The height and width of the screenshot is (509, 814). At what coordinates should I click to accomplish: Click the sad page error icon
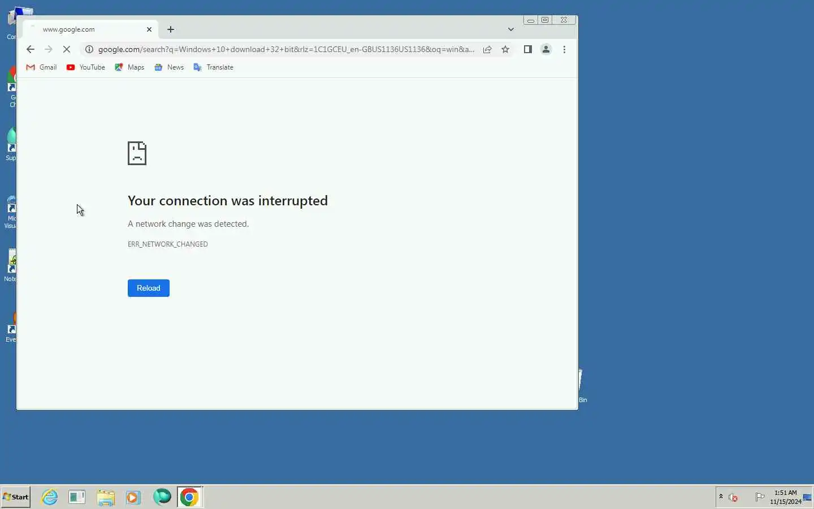[137, 153]
